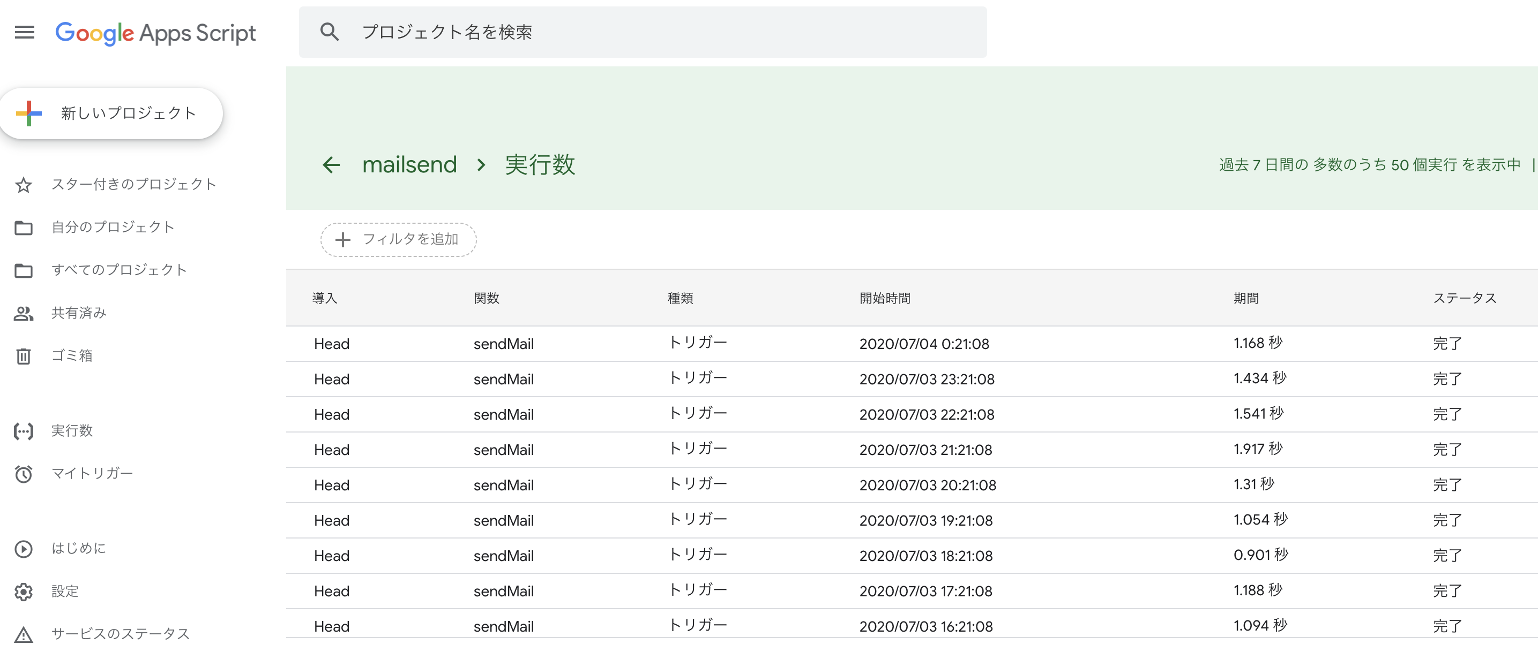
Task: Click the 開始時間 column header
Action: pos(884,298)
